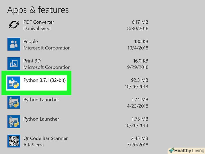Open the People app name label
Image resolution: width=205 pixels, height=154 pixels.
pos(30,41)
